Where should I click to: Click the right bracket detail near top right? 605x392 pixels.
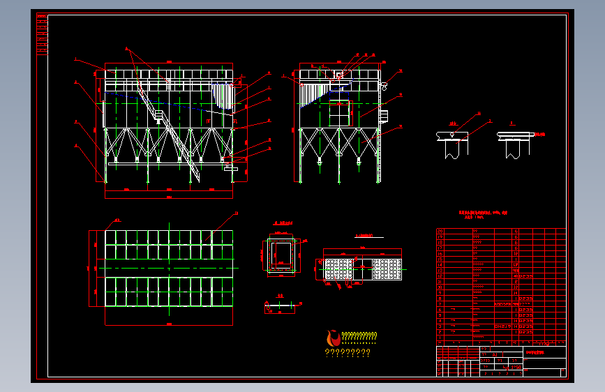(515, 144)
